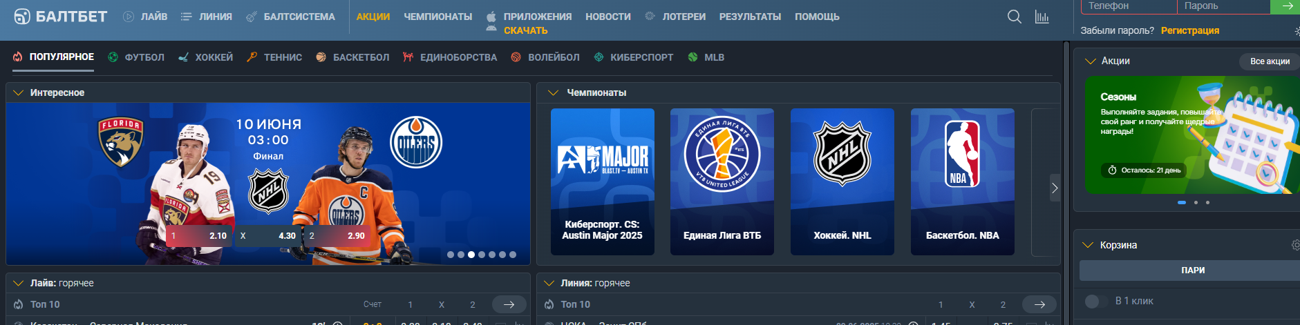Click the Регистрация link
Screen dimensions: 1300x325
click(1190, 30)
